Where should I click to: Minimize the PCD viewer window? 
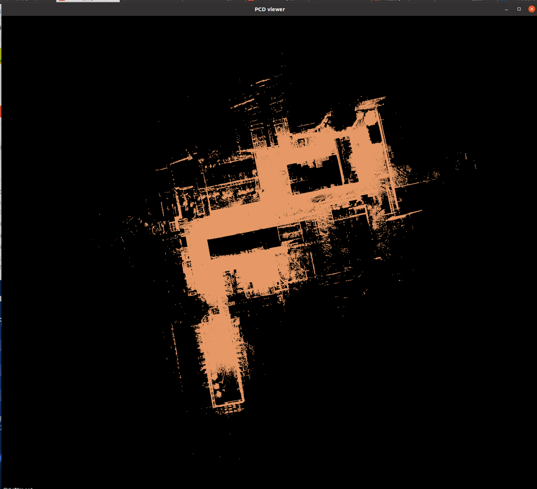pyautogui.click(x=506, y=9)
